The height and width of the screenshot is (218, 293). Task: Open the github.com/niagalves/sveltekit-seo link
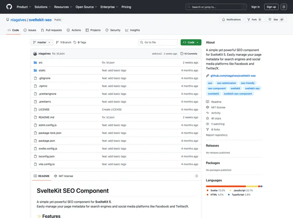click(233, 76)
